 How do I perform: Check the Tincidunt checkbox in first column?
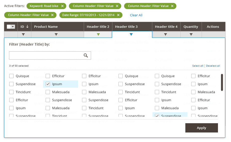click(x=11, y=92)
